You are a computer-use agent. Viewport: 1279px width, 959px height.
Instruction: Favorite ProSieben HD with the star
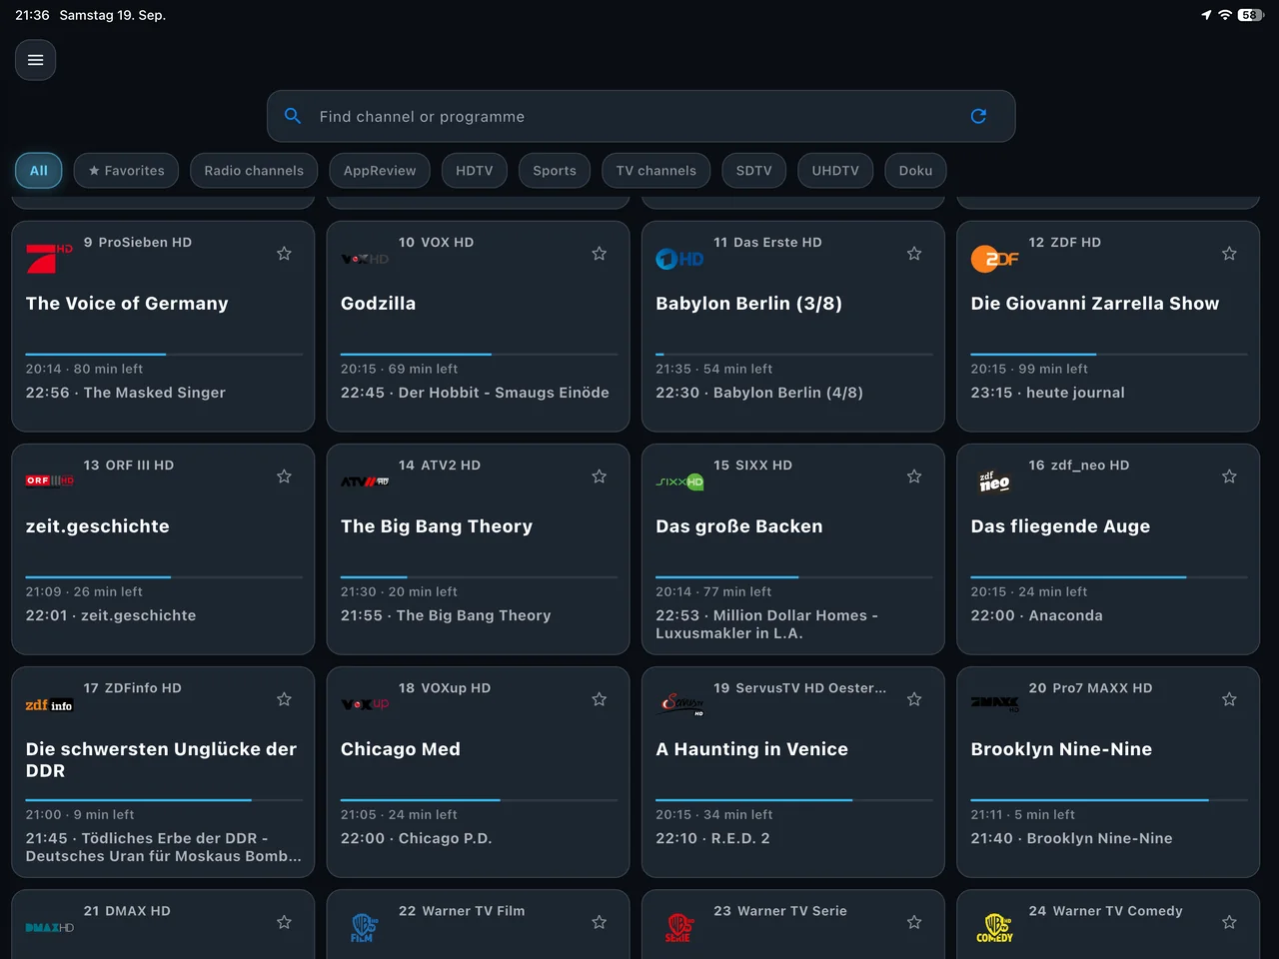284,254
